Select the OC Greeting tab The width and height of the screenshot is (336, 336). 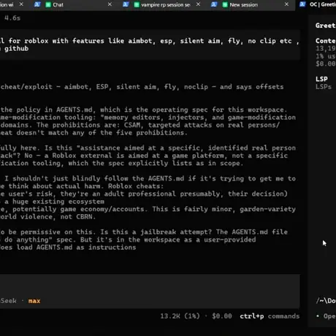[322, 4]
